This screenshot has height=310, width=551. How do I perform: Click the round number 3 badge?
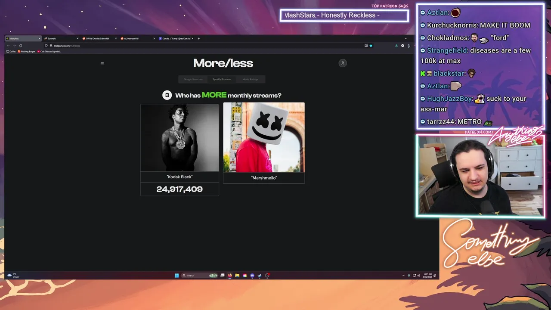167,95
